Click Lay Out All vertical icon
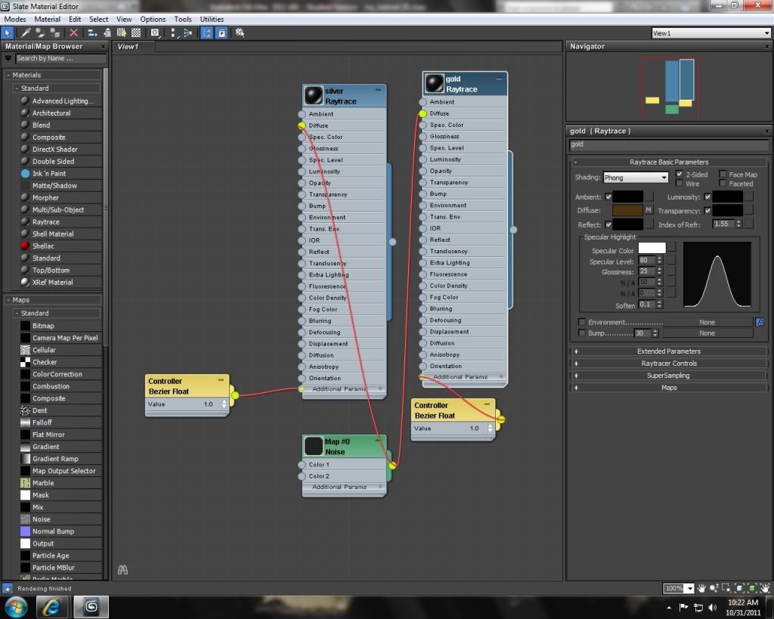Image resolution: width=774 pixels, height=619 pixels. click(173, 33)
